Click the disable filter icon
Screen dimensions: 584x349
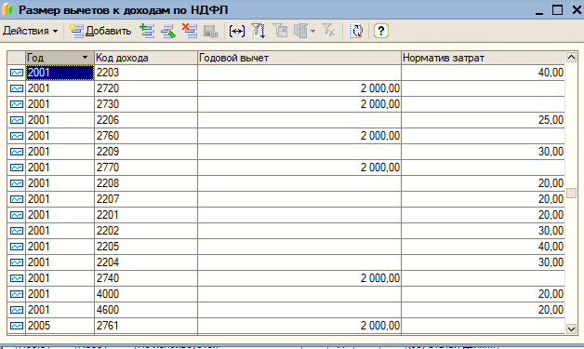pos(328,31)
